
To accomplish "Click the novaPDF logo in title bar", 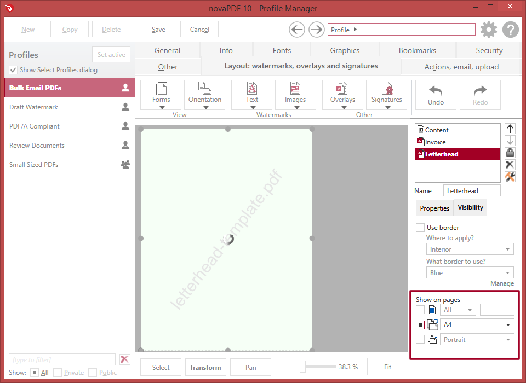I will coord(9,8).
